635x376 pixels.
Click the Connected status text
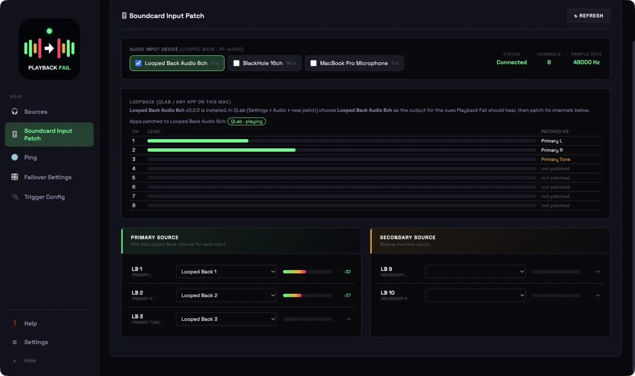pyautogui.click(x=511, y=63)
